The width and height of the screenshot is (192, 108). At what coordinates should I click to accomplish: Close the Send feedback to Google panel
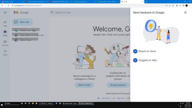tap(185, 13)
